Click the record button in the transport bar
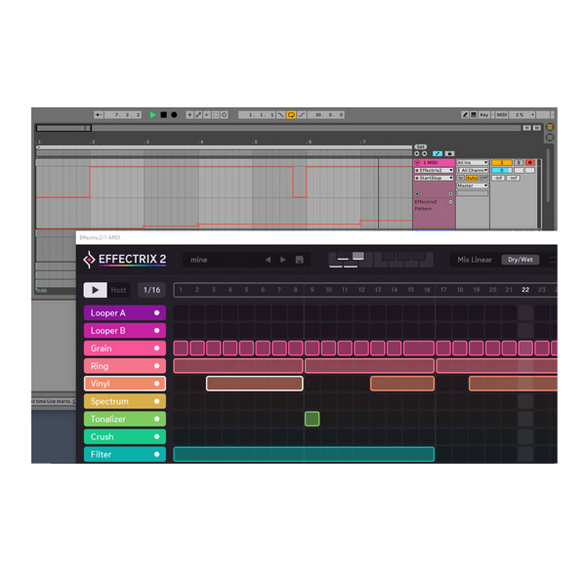 [x=174, y=115]
